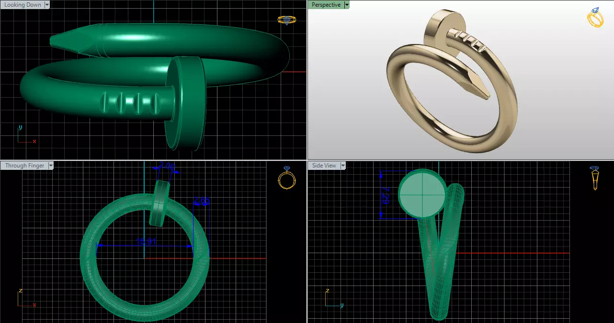Click the nail head disc in Side View
The width and height of the screenshot is (614, 323).
pos(422,194)
